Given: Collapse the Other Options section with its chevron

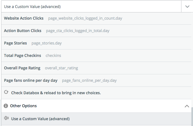Looking at the screenshot, I should click(187, 106).
